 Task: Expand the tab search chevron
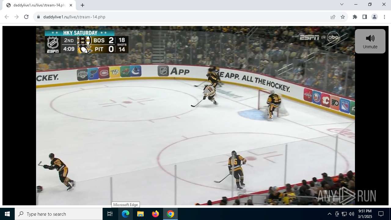pyautogui.click(x=342, y=4)
